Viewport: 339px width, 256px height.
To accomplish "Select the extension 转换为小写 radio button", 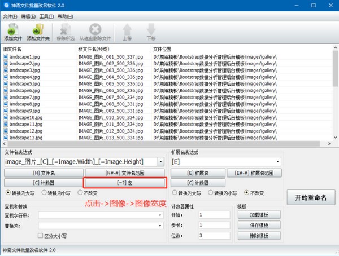I will pyautogui.click(x=210, y=192).
